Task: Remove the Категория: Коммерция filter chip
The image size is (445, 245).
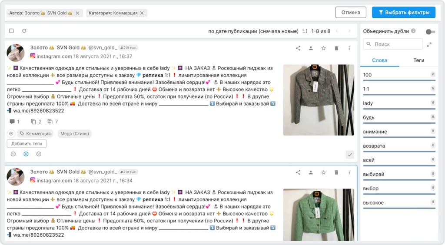Action: pos(142,13)
